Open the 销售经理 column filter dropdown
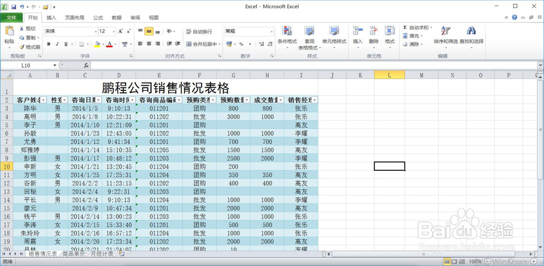This screenshot has height=266, width=544. (314, 100)
